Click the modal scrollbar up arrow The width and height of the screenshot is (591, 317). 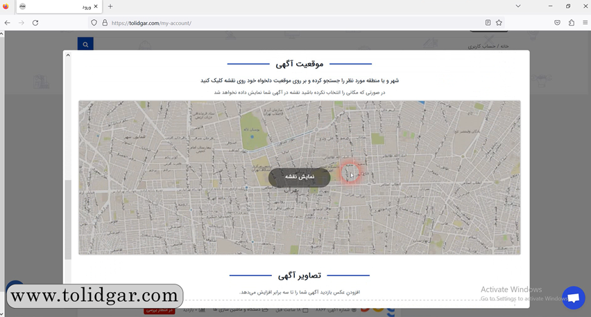[68, 55]
